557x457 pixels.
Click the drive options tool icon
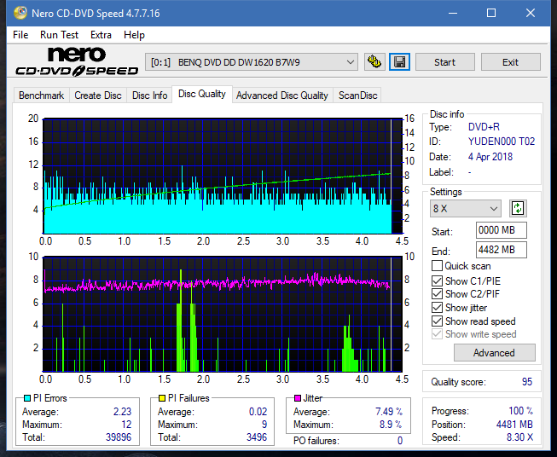[x=374, y=62]
